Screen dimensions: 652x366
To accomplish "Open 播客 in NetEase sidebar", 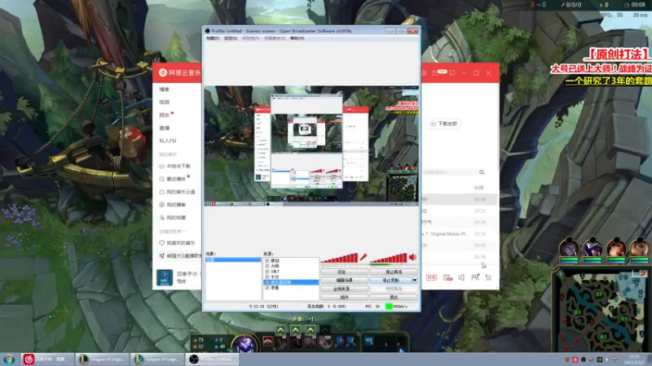I will [x=165, y=89].
